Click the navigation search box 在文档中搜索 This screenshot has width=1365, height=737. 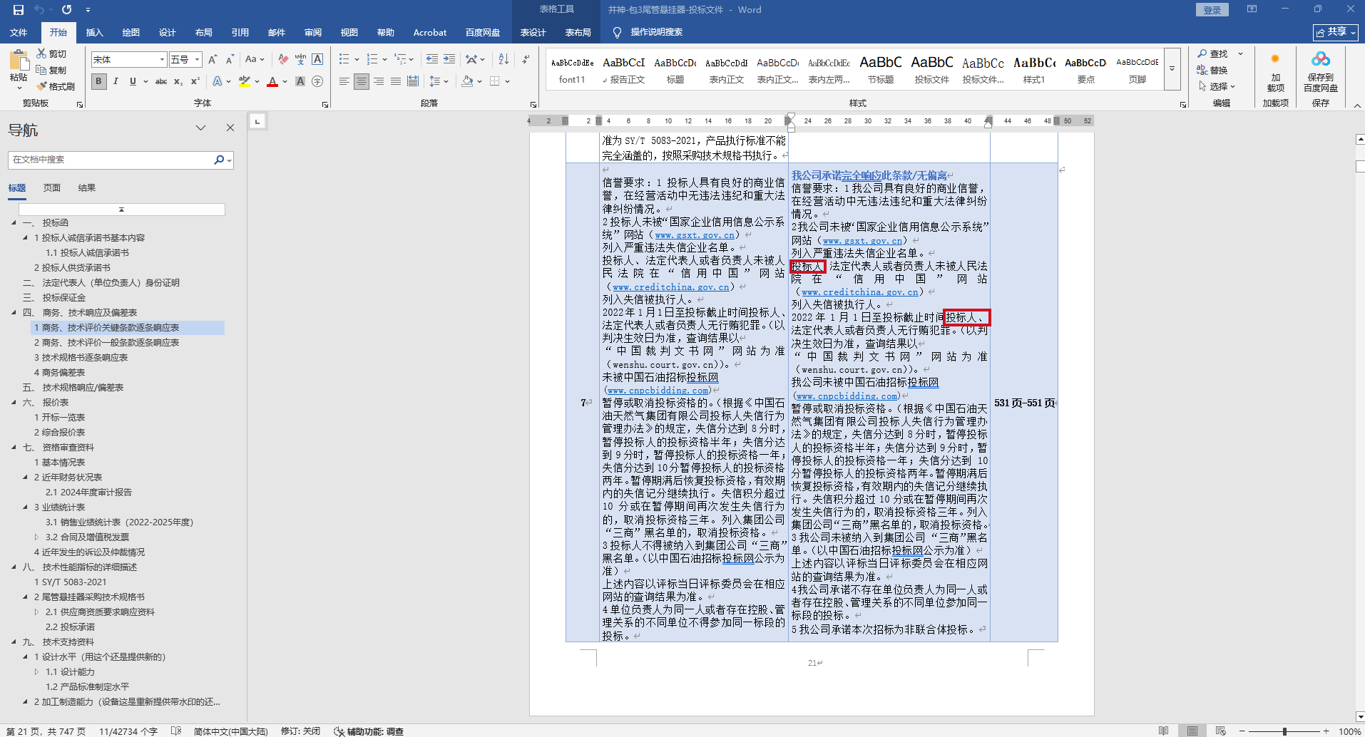(x=111, y=160)
